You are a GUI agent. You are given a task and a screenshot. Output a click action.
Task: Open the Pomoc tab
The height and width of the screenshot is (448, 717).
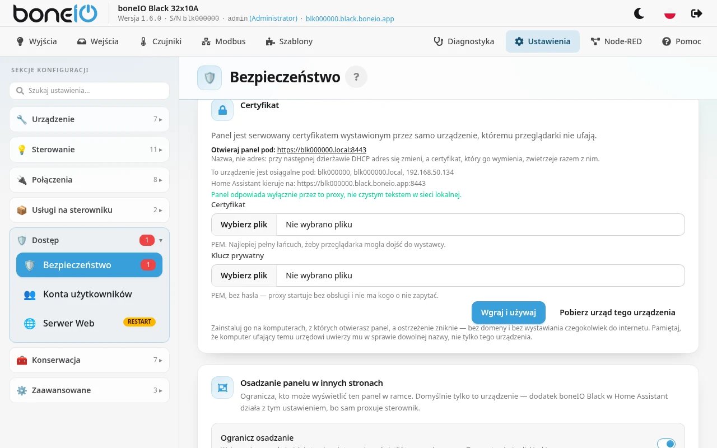point(682,41)
